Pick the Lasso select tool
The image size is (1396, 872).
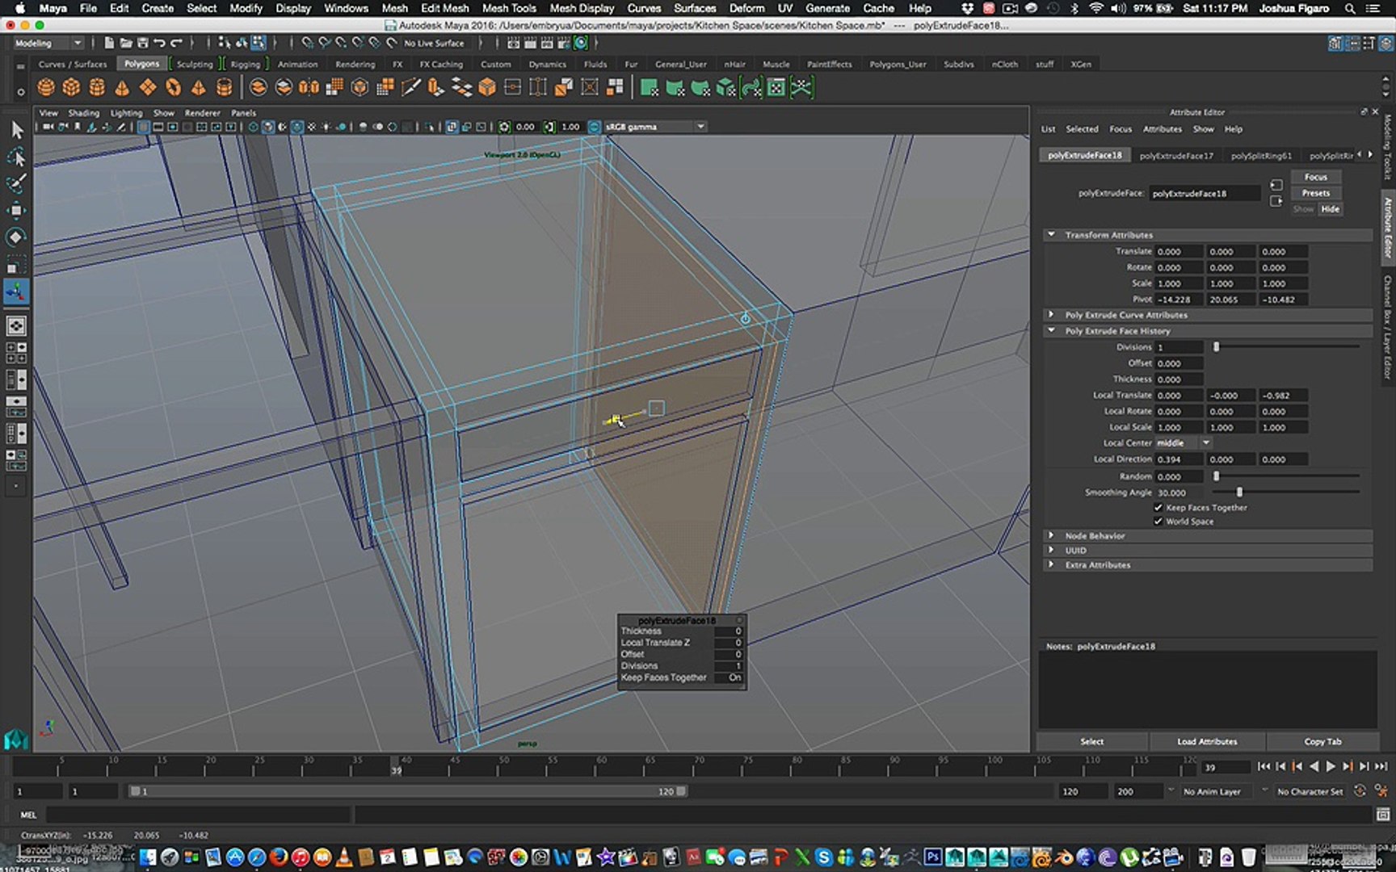tap(16, 157)
